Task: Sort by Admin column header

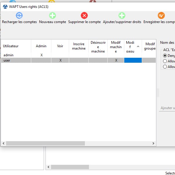Action: pos(41,46)
